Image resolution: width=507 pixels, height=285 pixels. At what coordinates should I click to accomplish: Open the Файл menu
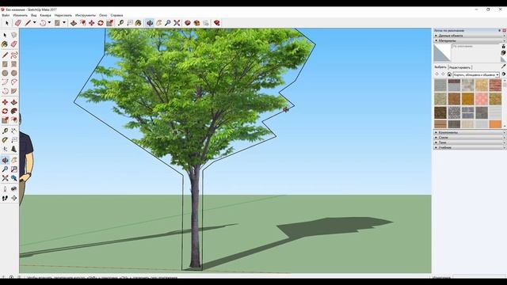tap(6, 15)
